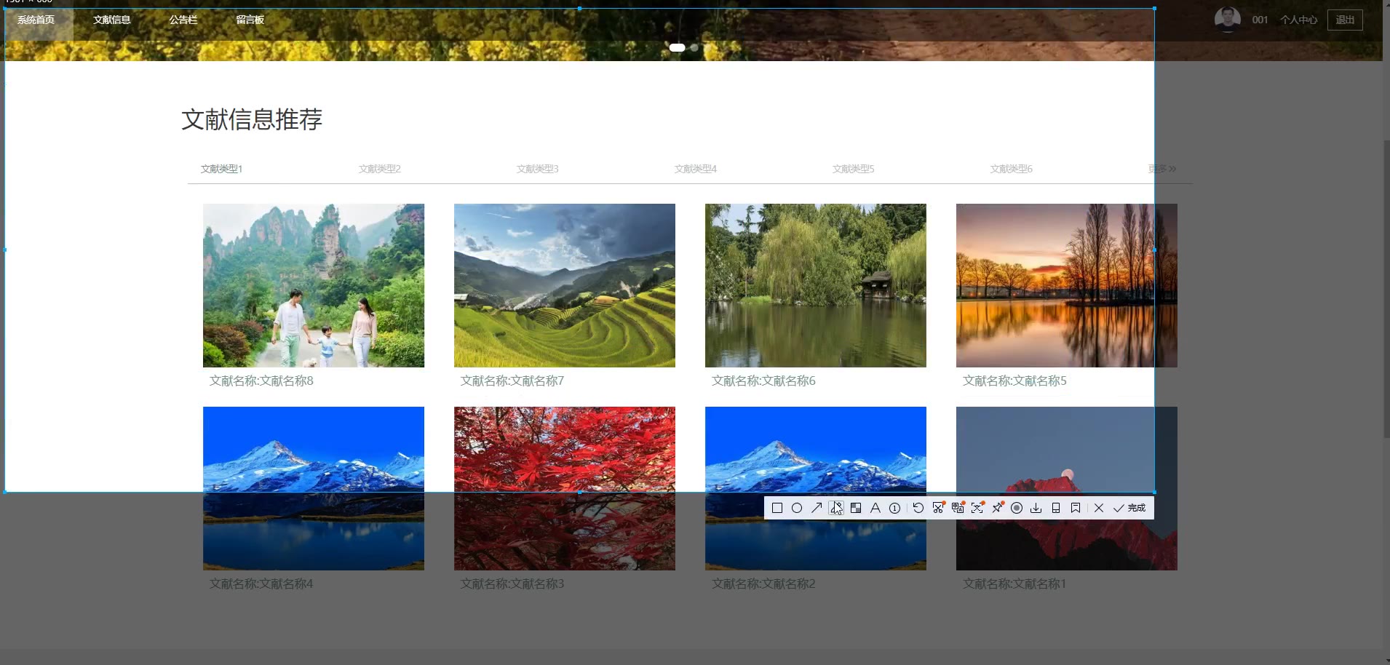Switch to the 文献类型2 tab
Image resolution: width=1390 pixels, height=665 pixels.
[380, 169]
